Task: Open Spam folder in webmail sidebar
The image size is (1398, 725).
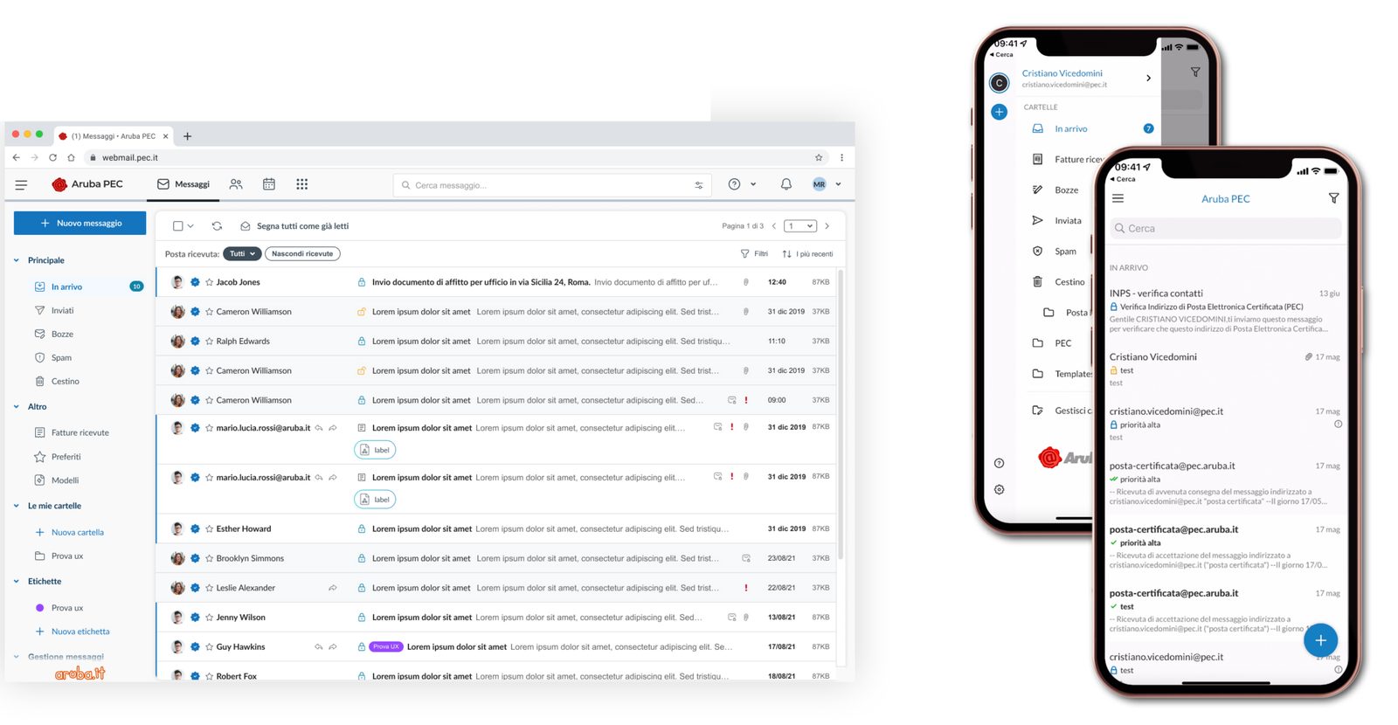Action: click(x=61, y=358)
